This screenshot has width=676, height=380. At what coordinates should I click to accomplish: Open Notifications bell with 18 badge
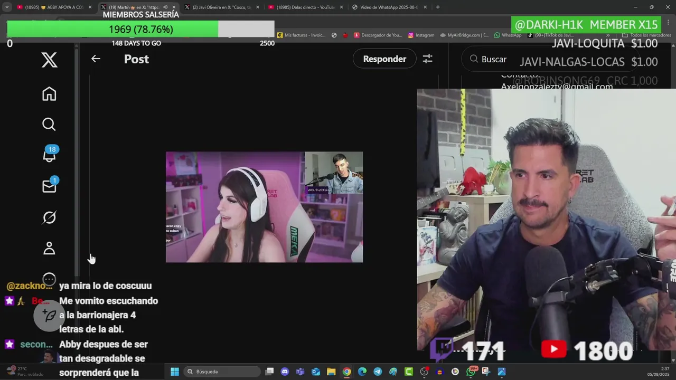click(x=50, y=155)
